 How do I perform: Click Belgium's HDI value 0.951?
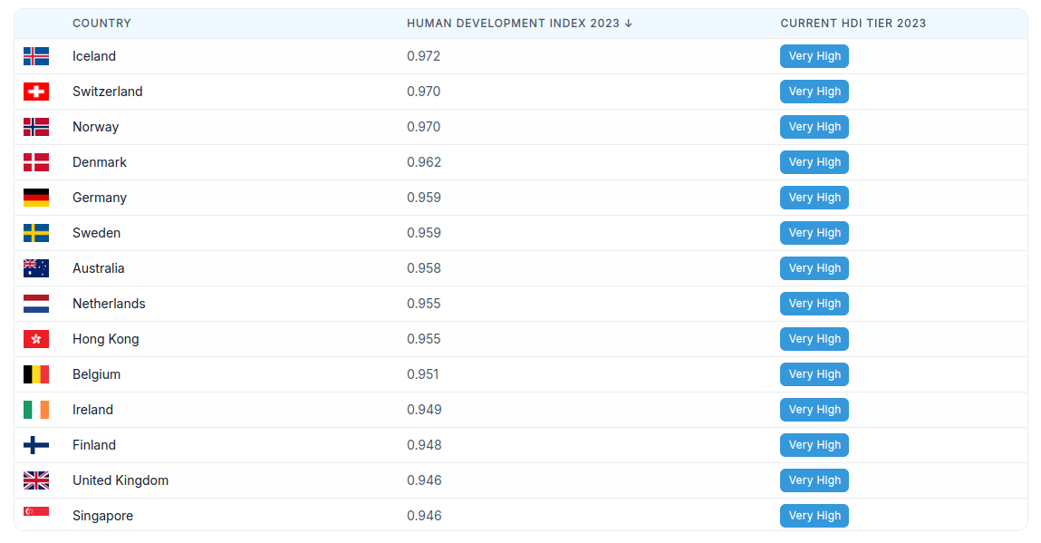[423, 374]
